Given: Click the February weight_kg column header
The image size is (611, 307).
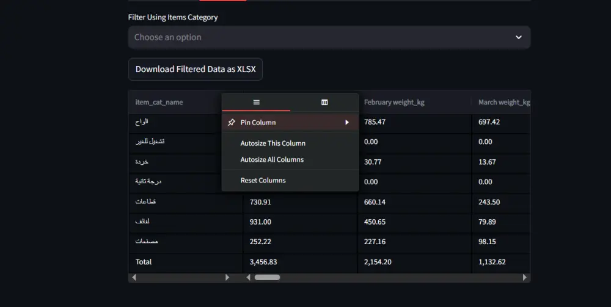Looking at the screenshot, I should (394, 103).
